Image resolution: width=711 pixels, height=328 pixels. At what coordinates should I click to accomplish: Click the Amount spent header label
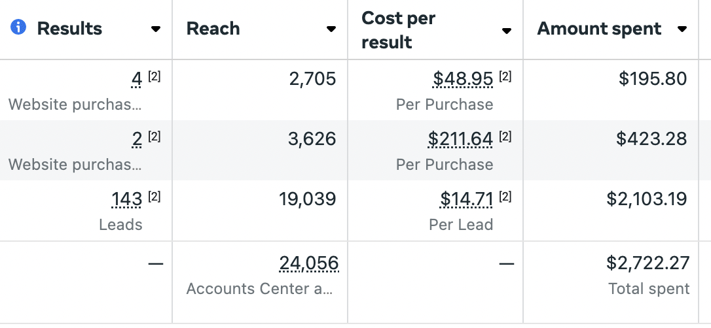point(599,29)
